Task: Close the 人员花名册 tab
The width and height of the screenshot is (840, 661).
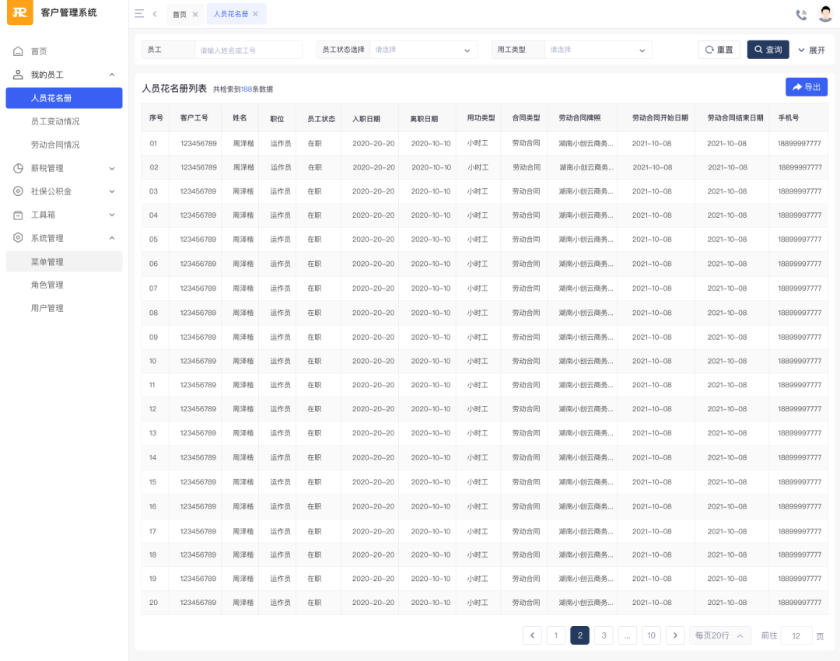Action: pyautogui.click(x=256, y=14)
